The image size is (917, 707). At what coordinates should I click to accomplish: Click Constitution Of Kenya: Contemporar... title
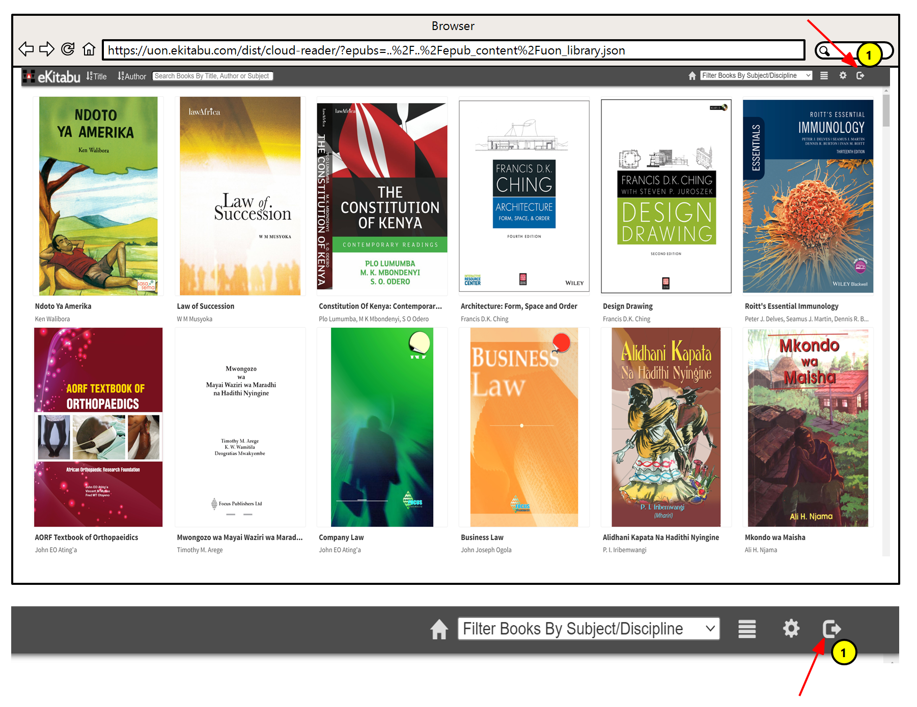click(380, 306)
